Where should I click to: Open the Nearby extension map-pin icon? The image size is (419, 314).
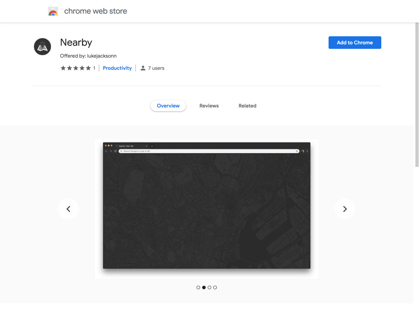(x=43, y=47)
